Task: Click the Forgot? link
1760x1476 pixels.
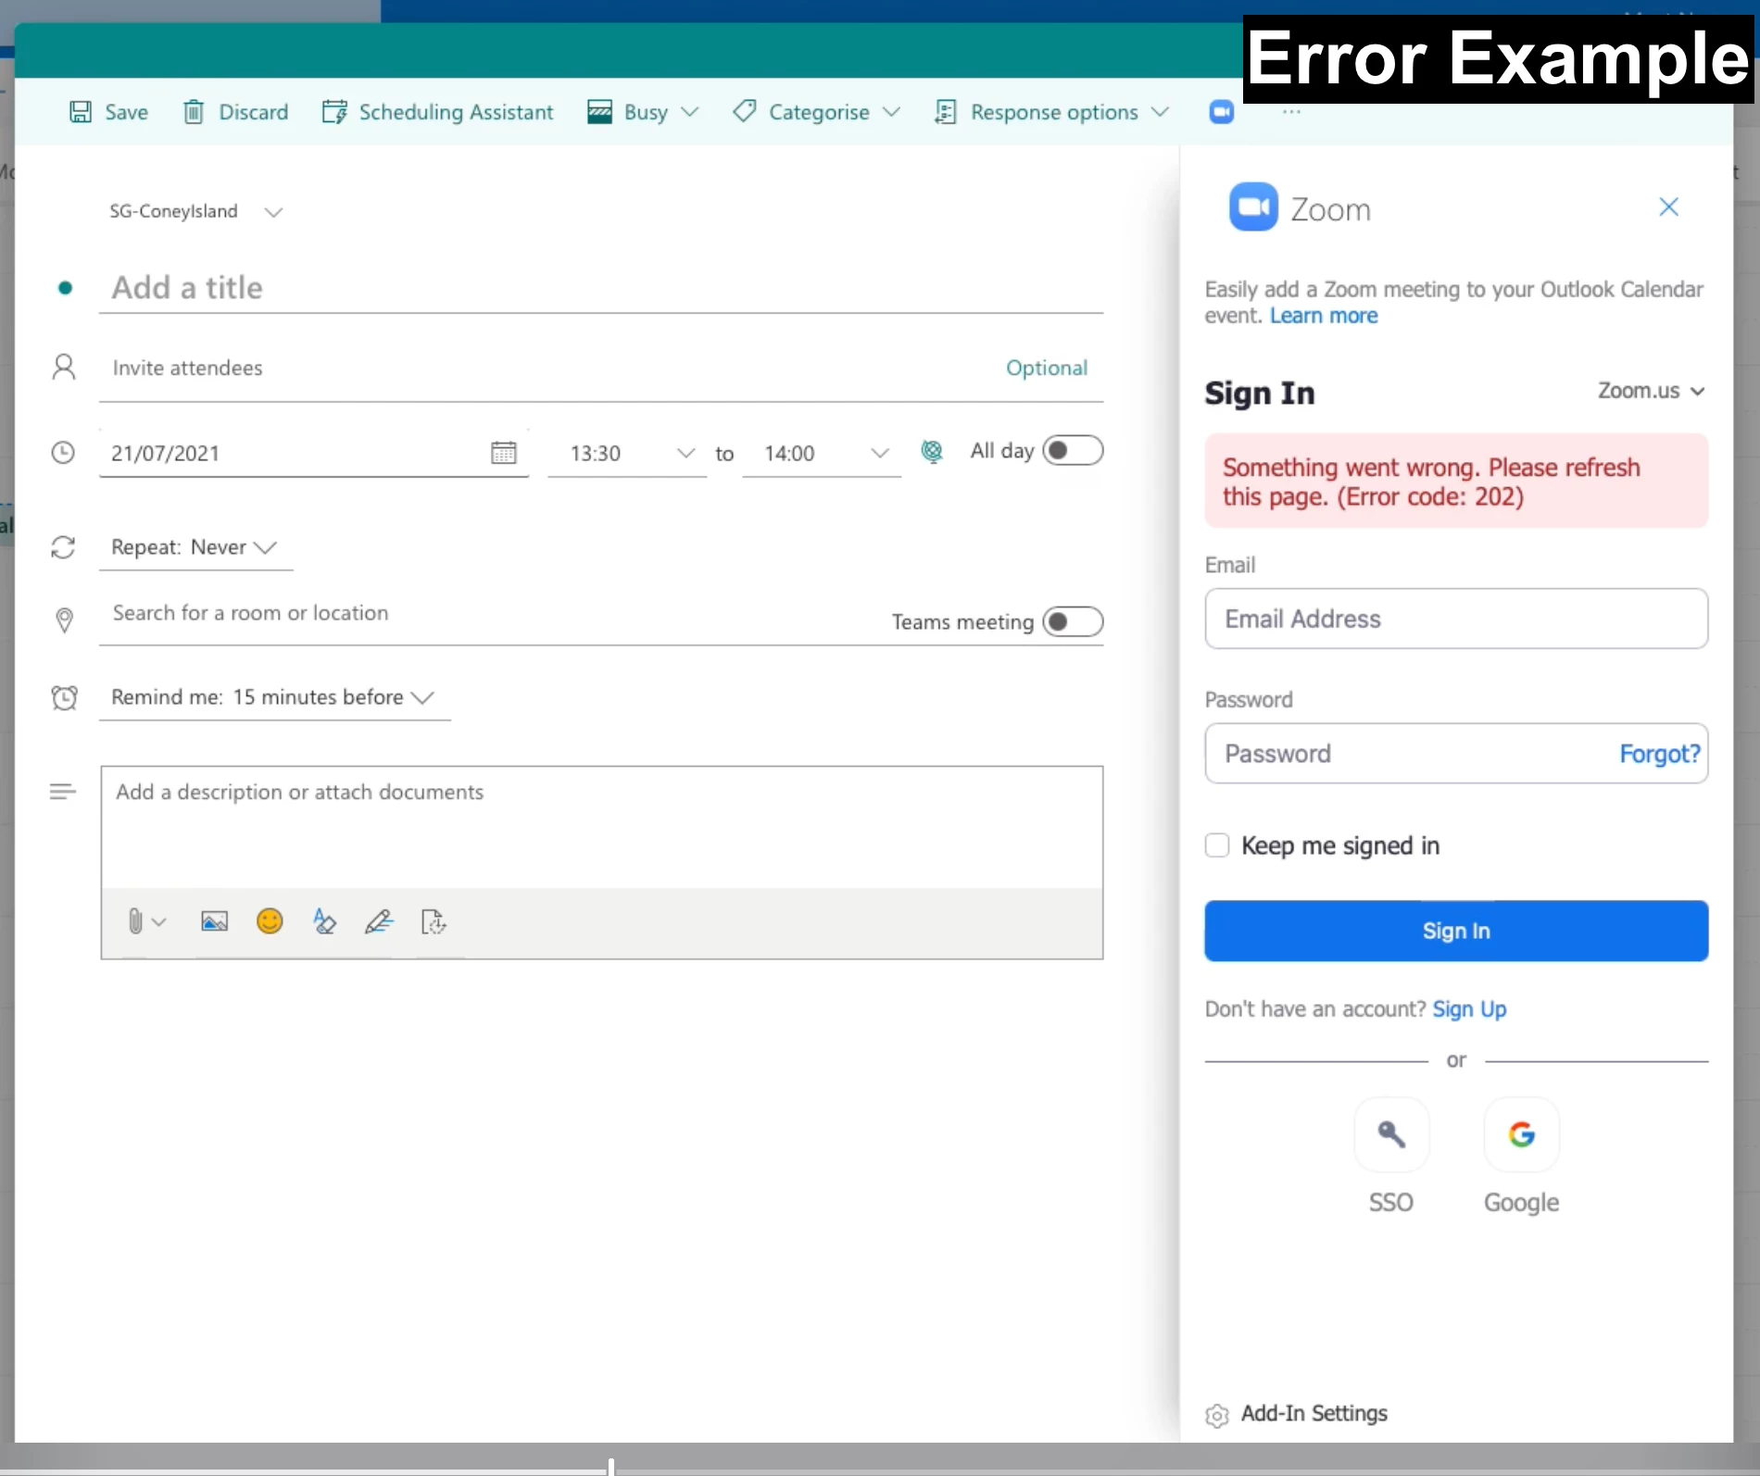Action: [1659, 754]
